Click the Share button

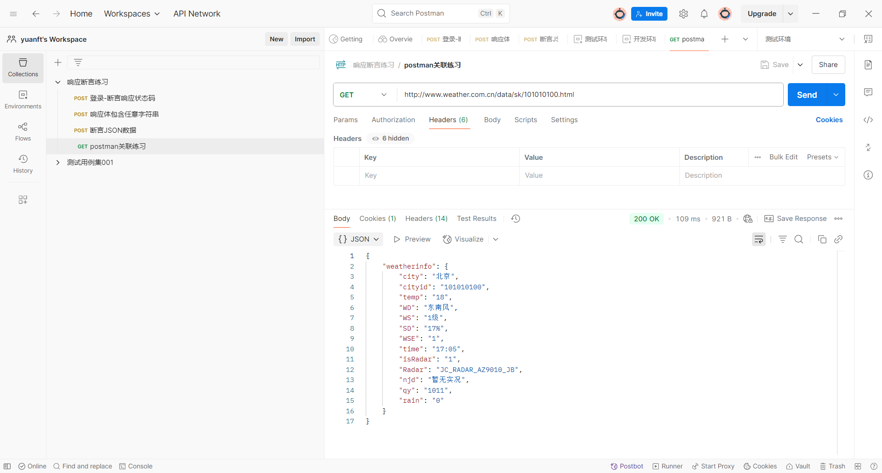coord(828,65)
